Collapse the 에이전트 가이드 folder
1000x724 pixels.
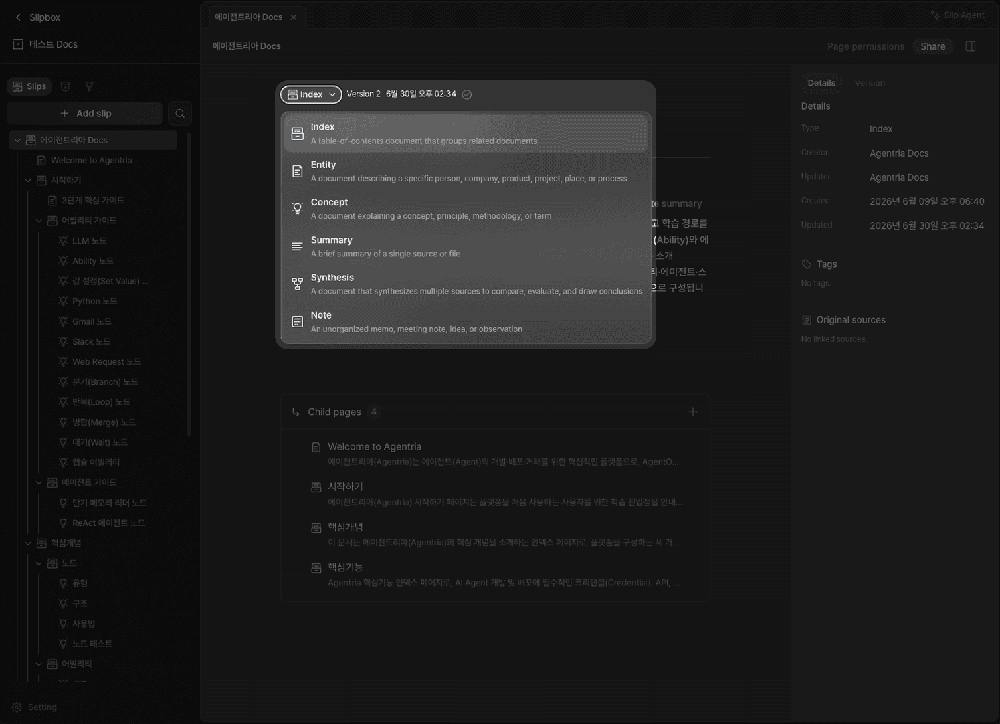tap(39, 482)
